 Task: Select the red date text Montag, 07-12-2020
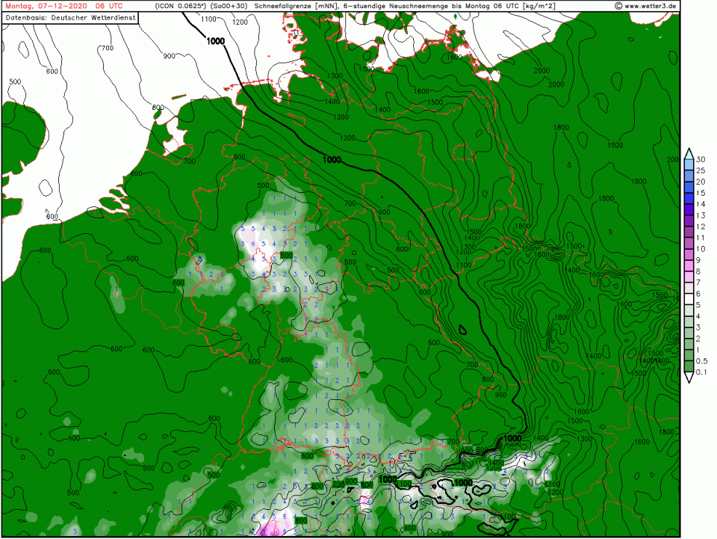click(x=42, y=6)
